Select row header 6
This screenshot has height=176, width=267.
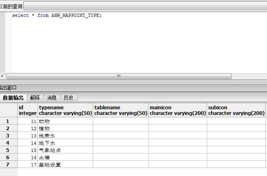click(8, 157)
